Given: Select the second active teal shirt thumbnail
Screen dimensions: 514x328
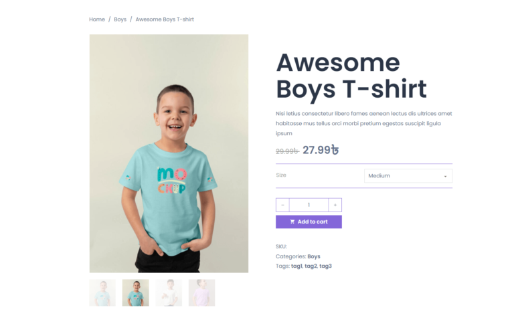Looking at the screenshot, I should coord(136,293).
